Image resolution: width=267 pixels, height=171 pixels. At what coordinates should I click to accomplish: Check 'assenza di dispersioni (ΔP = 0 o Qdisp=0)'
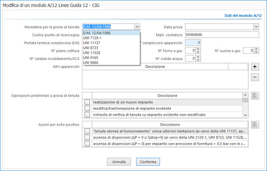87,137
